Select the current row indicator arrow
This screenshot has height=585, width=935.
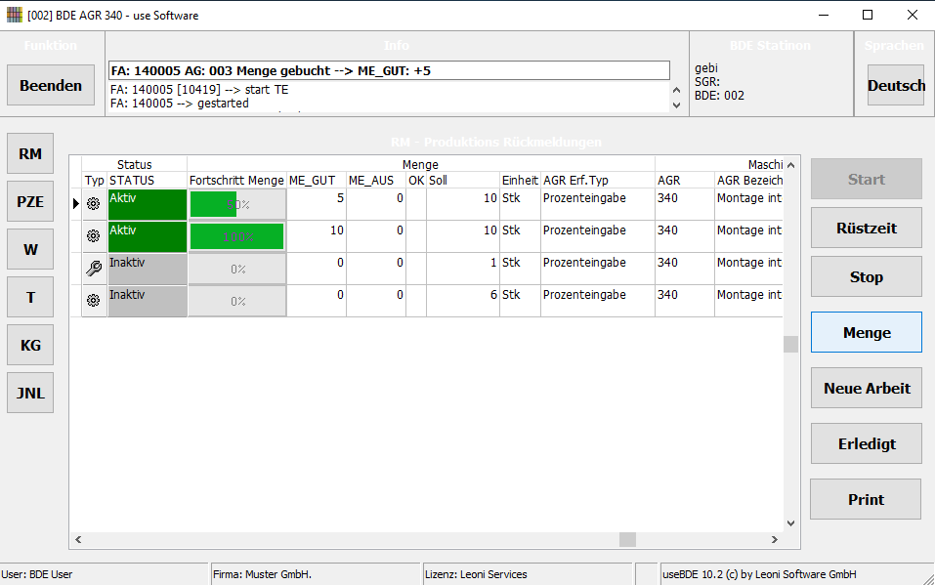coord(76,204)
